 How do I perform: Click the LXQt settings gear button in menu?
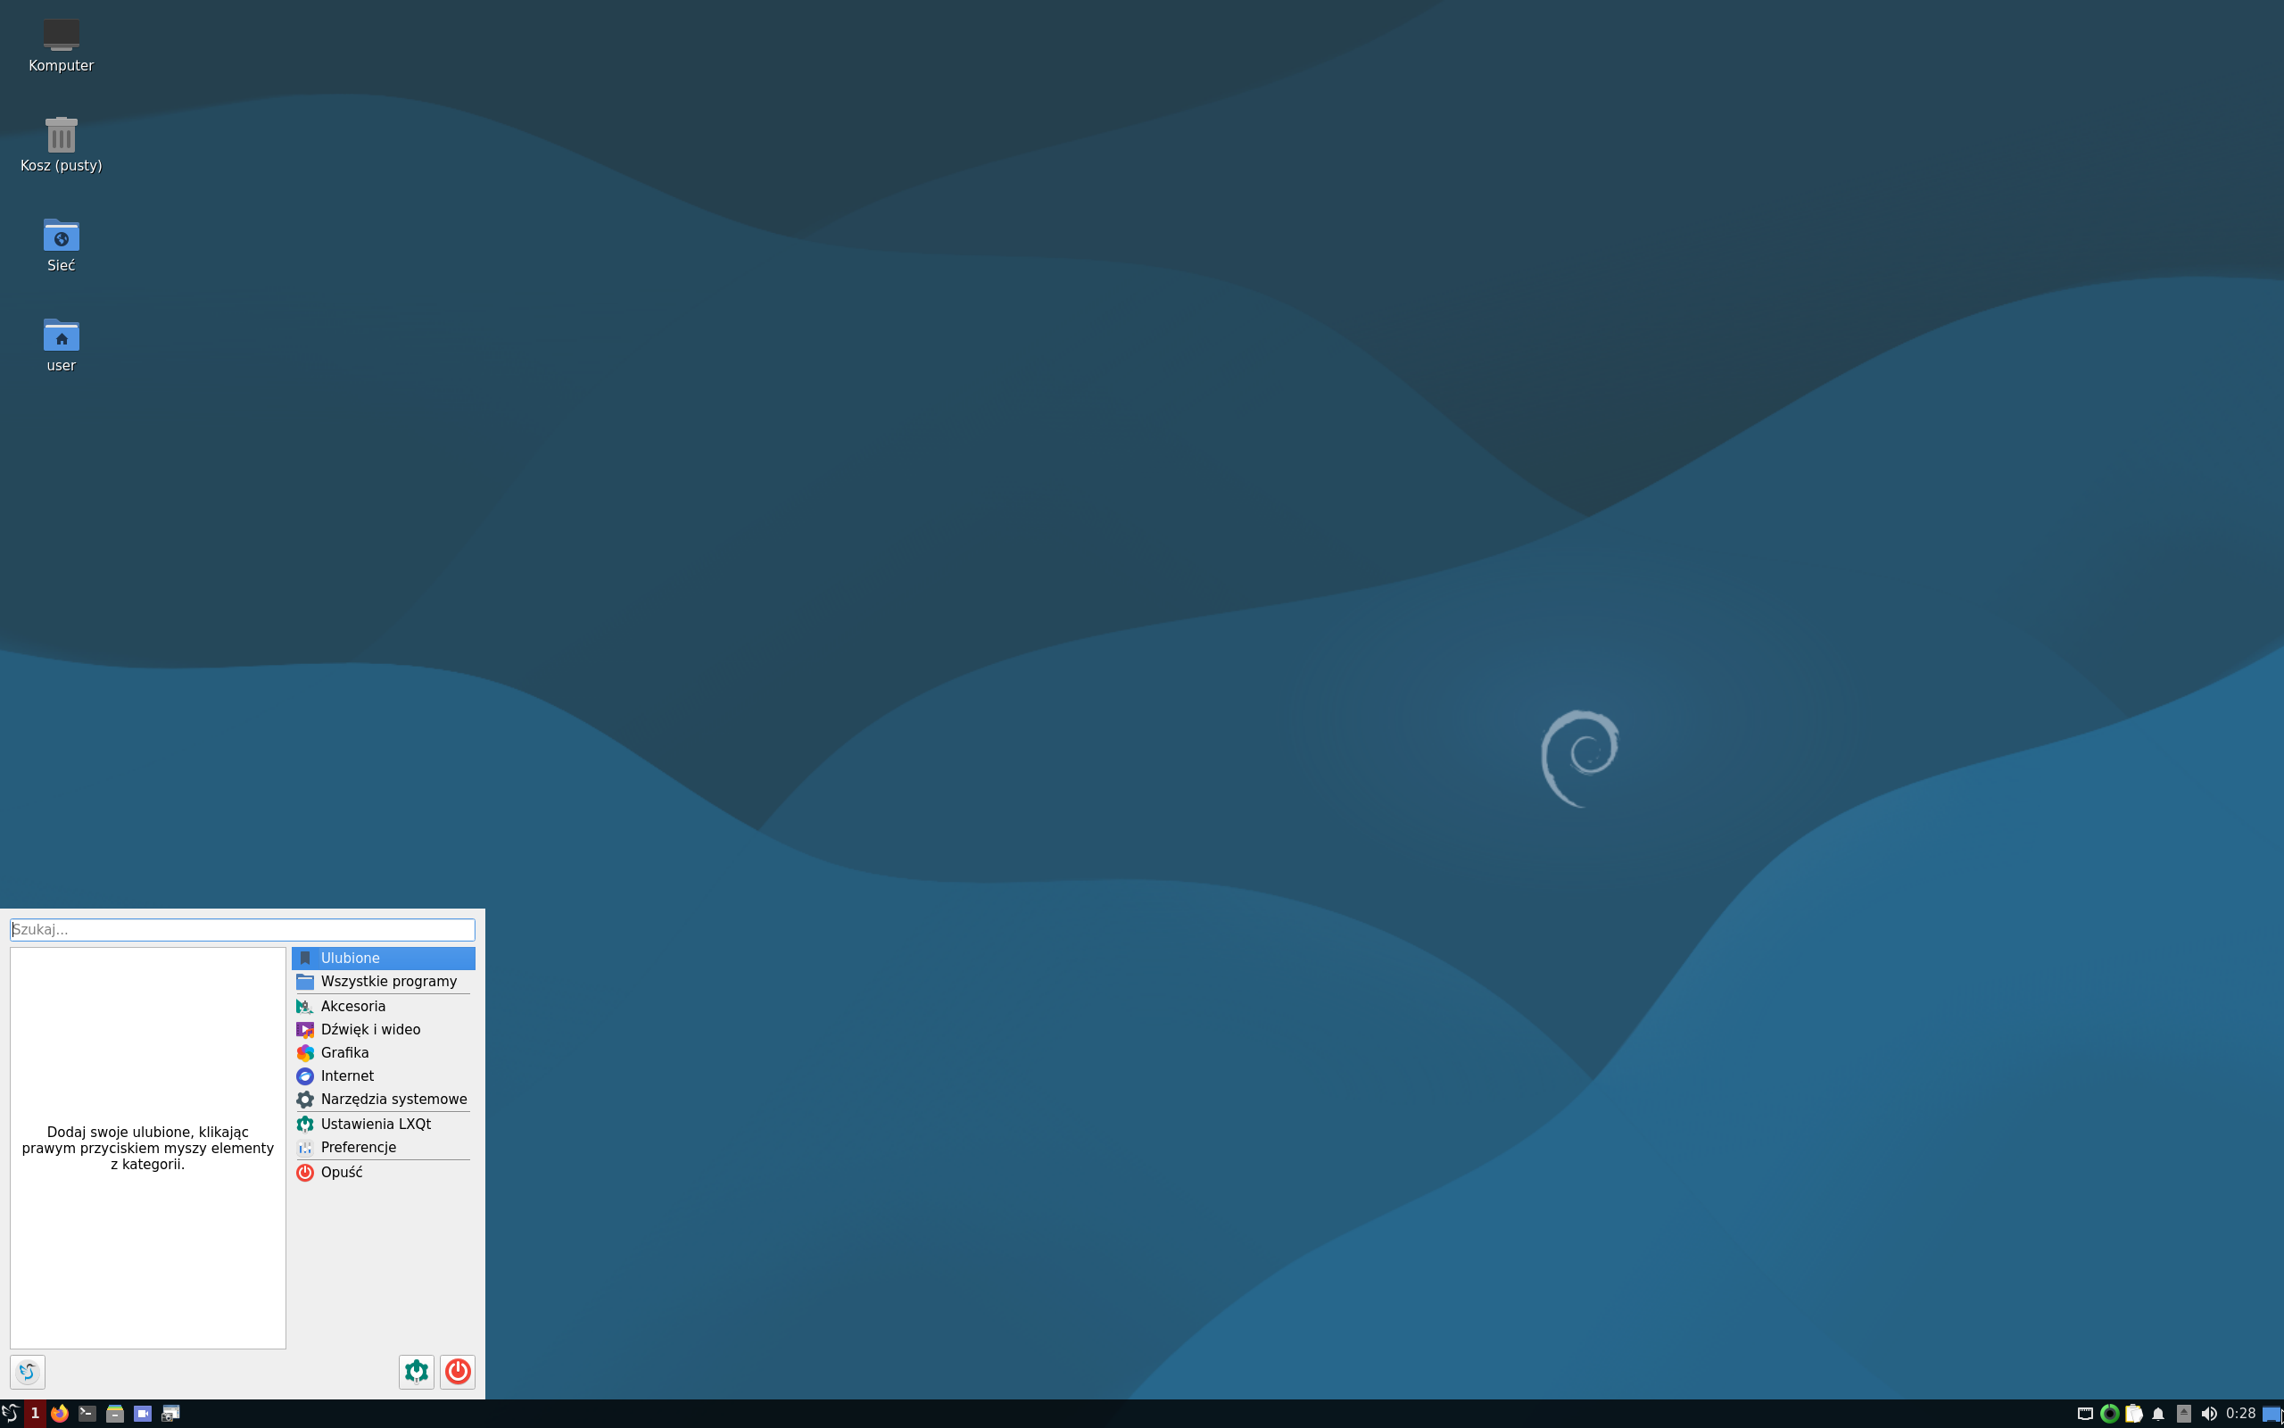[x=417, y=1372]
